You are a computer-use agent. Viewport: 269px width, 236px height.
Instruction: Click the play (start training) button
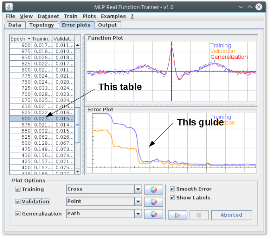[x=178, y=215]
